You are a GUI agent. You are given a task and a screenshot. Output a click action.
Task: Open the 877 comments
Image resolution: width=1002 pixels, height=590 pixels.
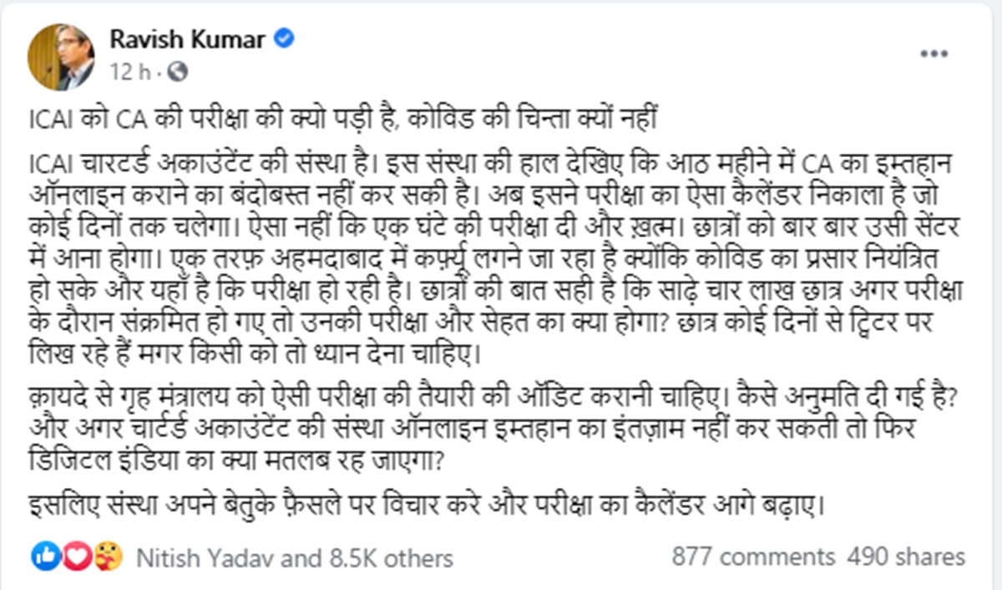click(x=753, y=557)
